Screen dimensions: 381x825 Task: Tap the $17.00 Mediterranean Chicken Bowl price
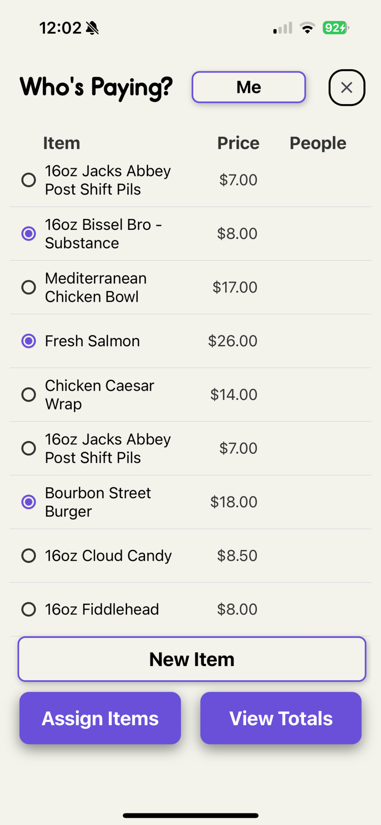click(x=235, y=287)
